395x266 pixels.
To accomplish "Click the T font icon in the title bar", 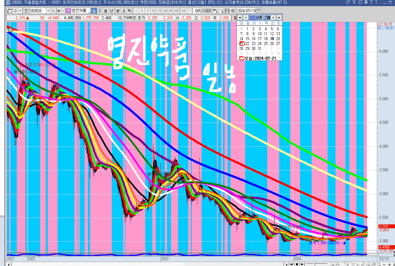I will tap(371, 2).
